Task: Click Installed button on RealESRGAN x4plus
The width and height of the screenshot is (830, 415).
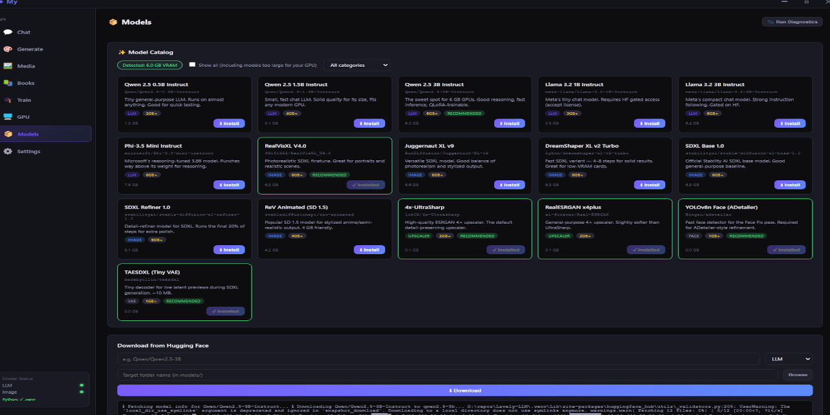Action: 646,250
